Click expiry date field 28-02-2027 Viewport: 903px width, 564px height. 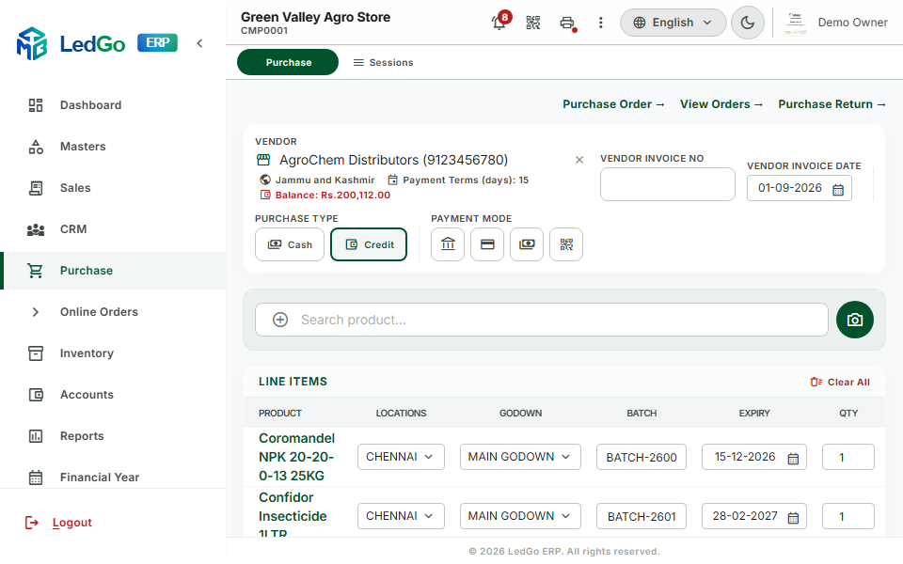pos(753,516)
